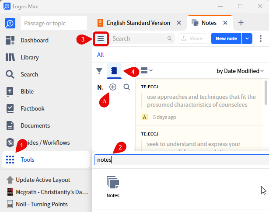Create a note with New note button
Image resolution: width=269 pixels, height=212 pixels.
226,38
